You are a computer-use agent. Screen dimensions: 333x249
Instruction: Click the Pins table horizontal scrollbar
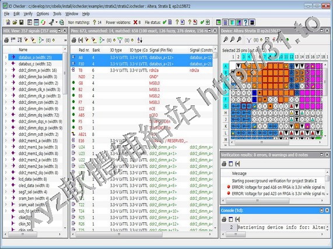119,234
